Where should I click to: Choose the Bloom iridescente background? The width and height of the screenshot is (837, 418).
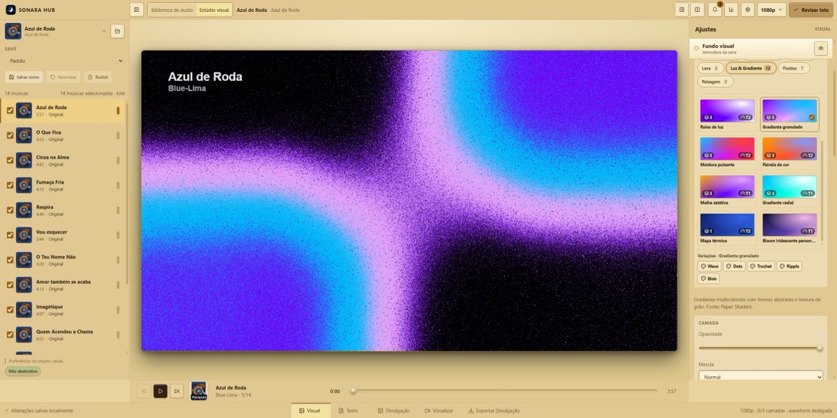790,229
